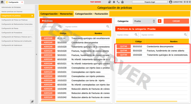Image resolution: width=191 pixels, height=104 pixels.
Task: Sort Prácticas table by Código header
Action: (63, 33)
